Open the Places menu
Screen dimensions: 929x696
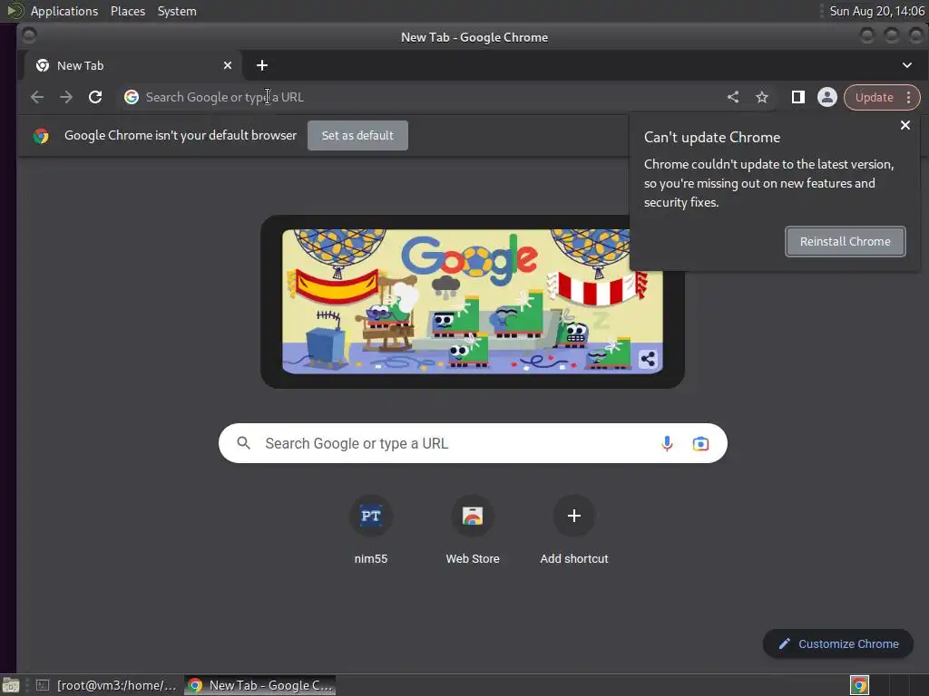click(127, 11)
